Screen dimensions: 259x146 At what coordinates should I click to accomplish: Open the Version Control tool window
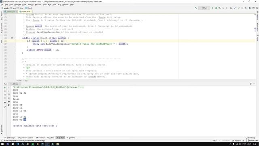(x=26, y=138)
